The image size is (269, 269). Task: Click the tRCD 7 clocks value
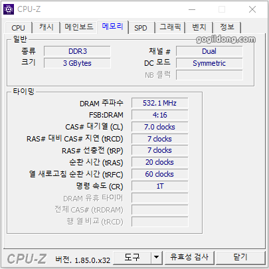click(x=159, y=139)
